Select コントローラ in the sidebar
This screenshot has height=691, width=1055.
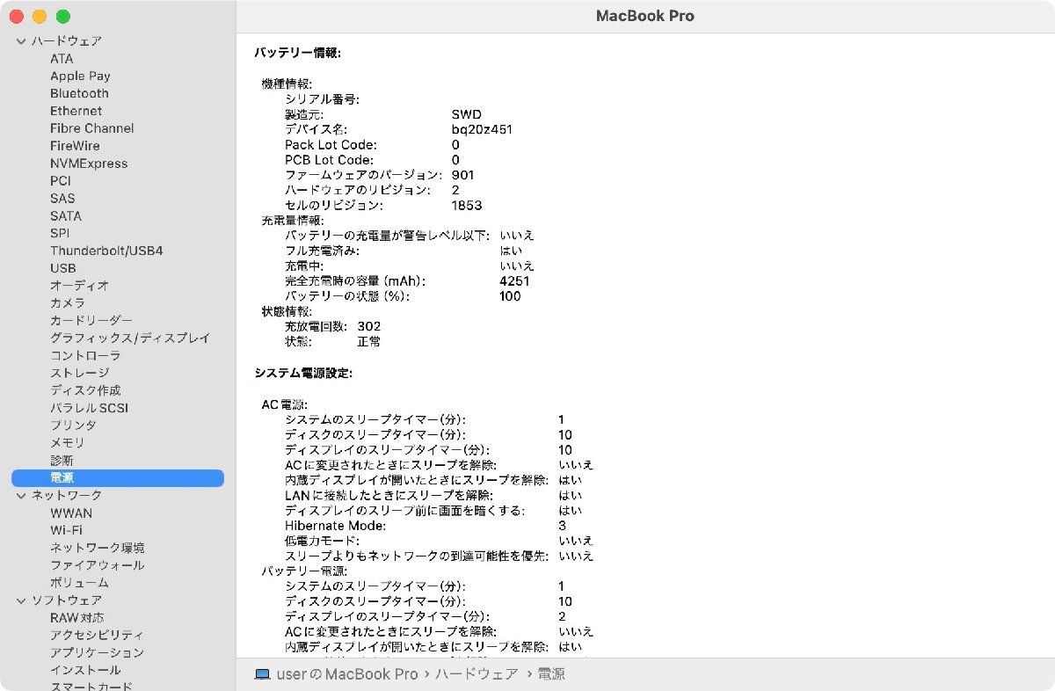85,356
